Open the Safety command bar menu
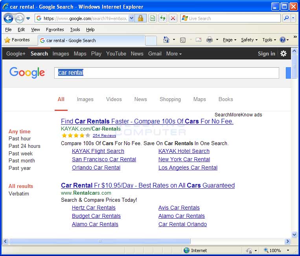Screen dimensions: 300x256 [249, 40]
